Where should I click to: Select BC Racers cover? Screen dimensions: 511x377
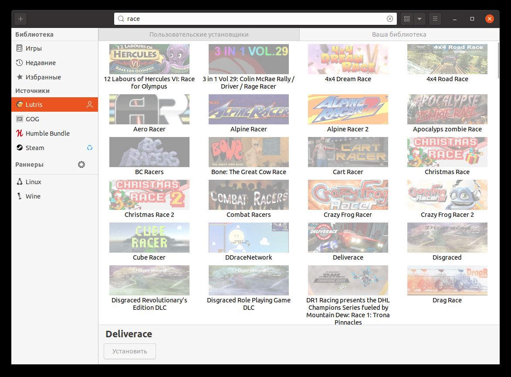tap(149, 152)
